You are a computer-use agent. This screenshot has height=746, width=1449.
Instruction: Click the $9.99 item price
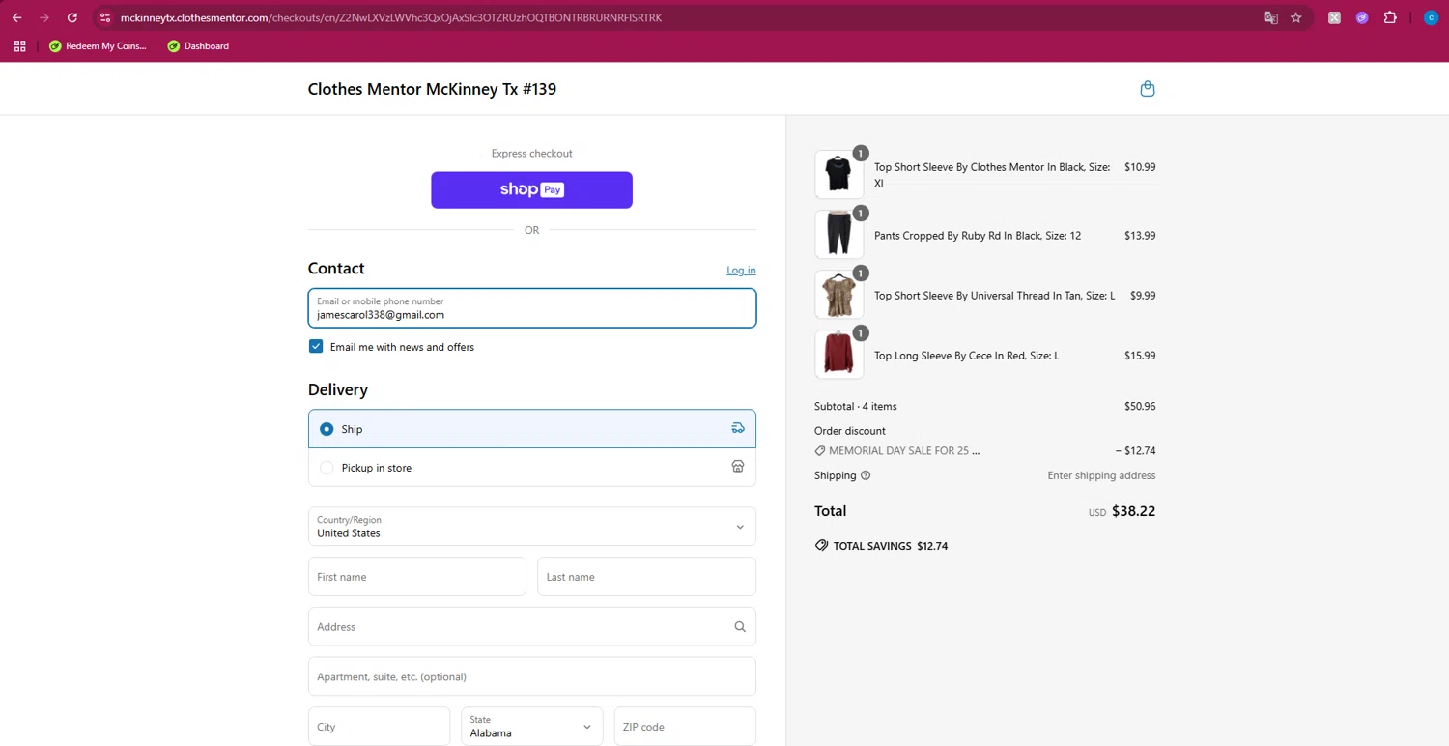[x=1143, y=296]
